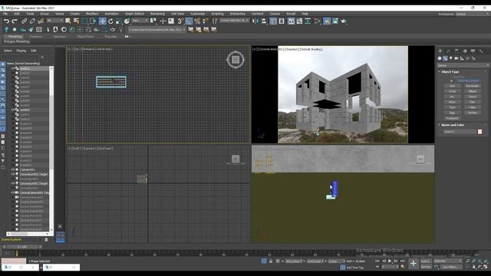Open the Create panel plus icon
Image resolution: width=491 pixels, height=276 pixels.
440,51
